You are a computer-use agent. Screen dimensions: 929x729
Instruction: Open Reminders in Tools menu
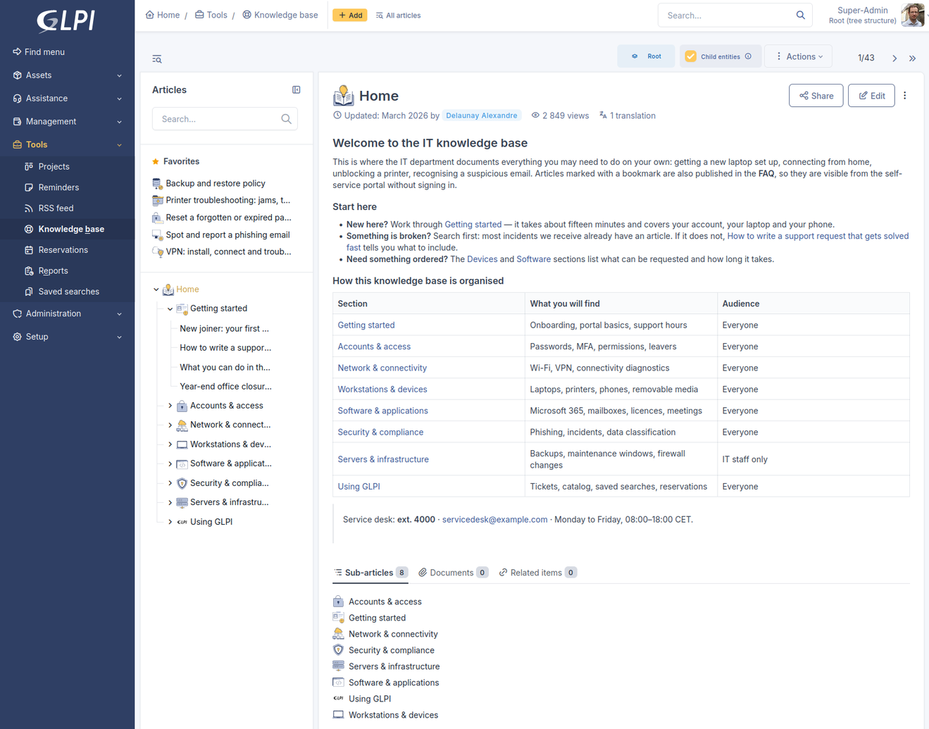58,187
